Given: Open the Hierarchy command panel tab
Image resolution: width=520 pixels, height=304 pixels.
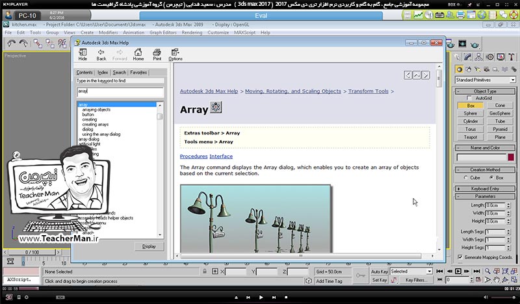Looking at the screenshot, I should point(478,57).
